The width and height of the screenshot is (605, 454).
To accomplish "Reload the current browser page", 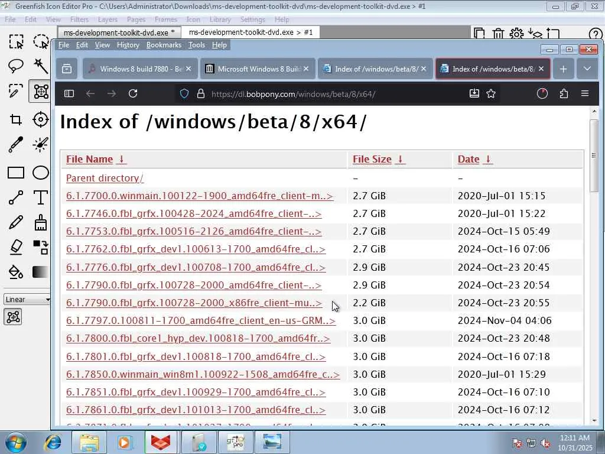I will [133, 93].
